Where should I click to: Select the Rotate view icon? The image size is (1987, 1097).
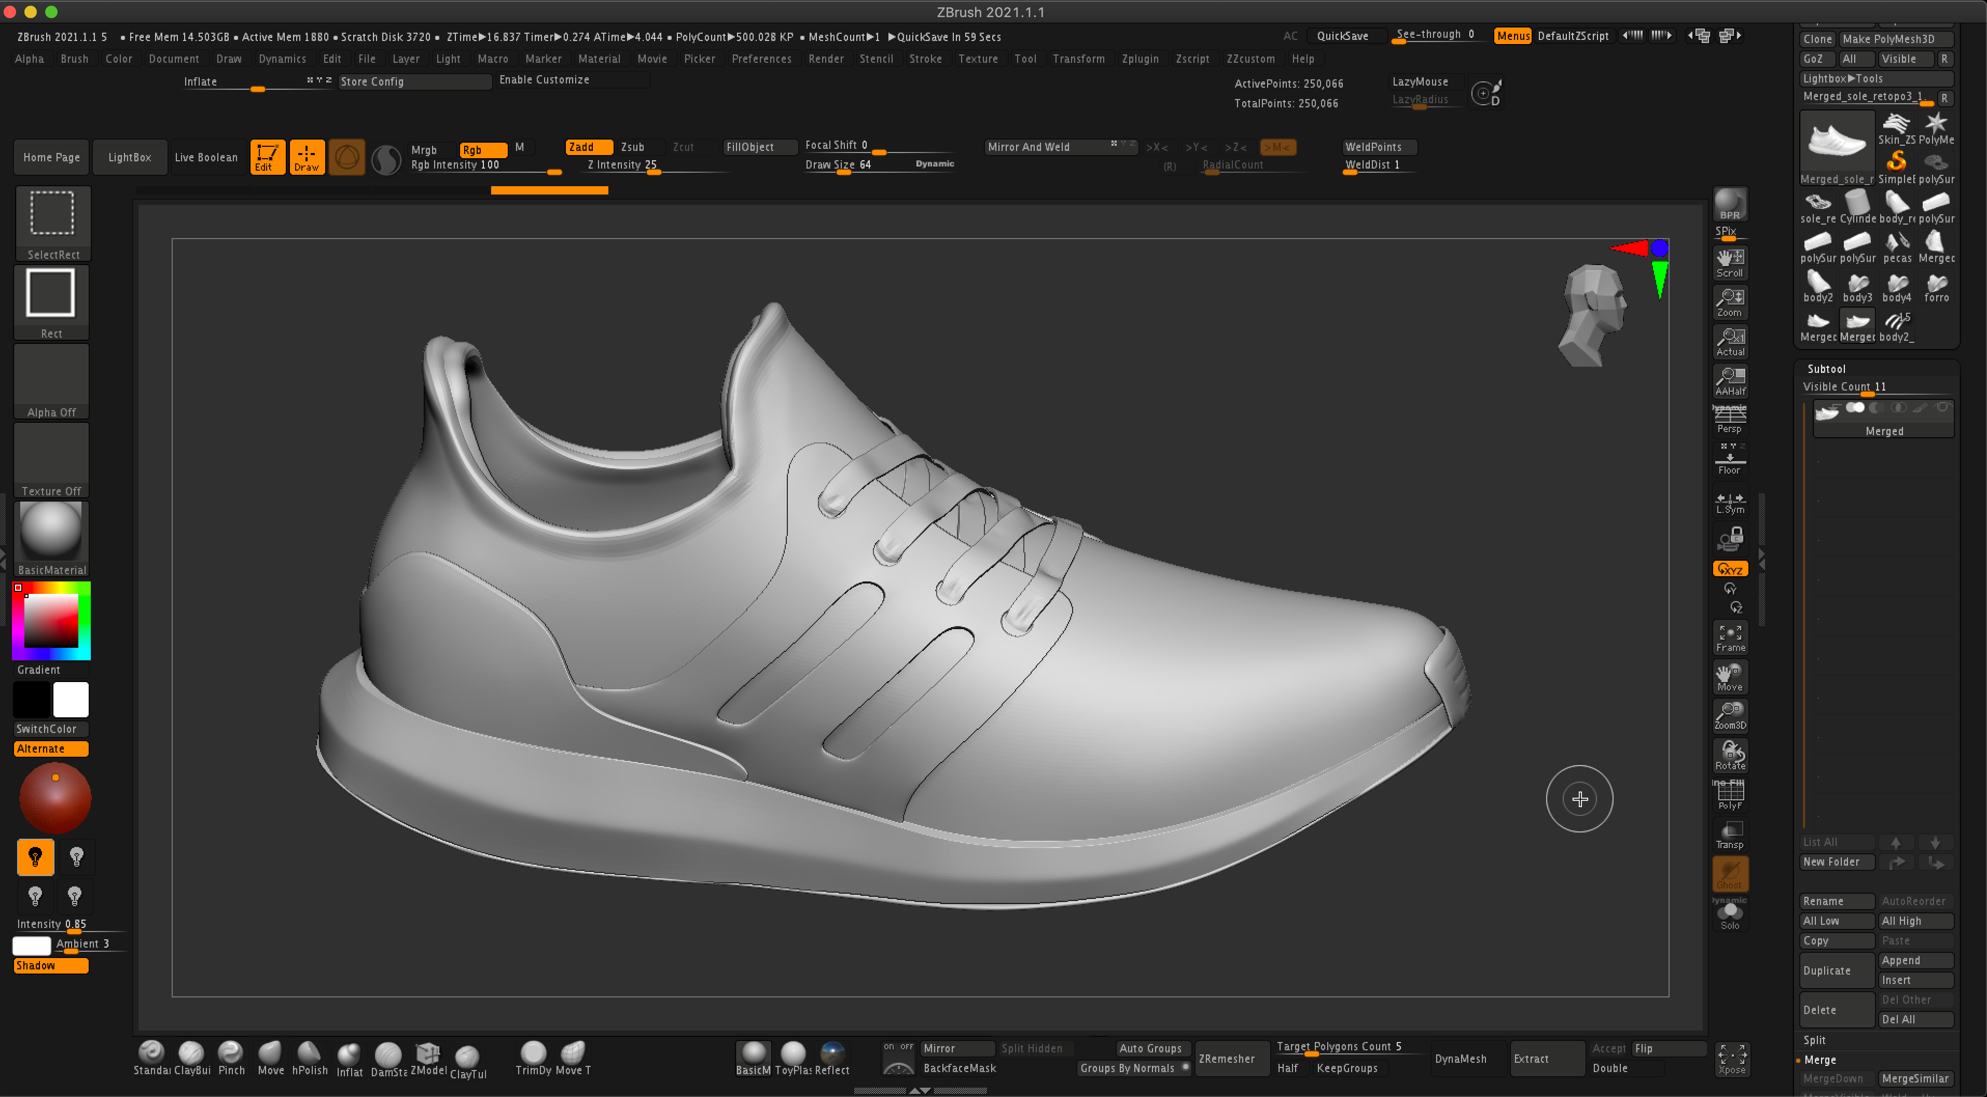1729,756
